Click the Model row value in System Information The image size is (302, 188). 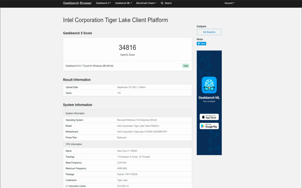coord(138,126)
